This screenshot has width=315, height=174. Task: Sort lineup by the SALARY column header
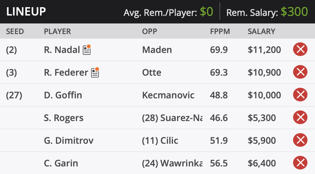pos(261,31)
